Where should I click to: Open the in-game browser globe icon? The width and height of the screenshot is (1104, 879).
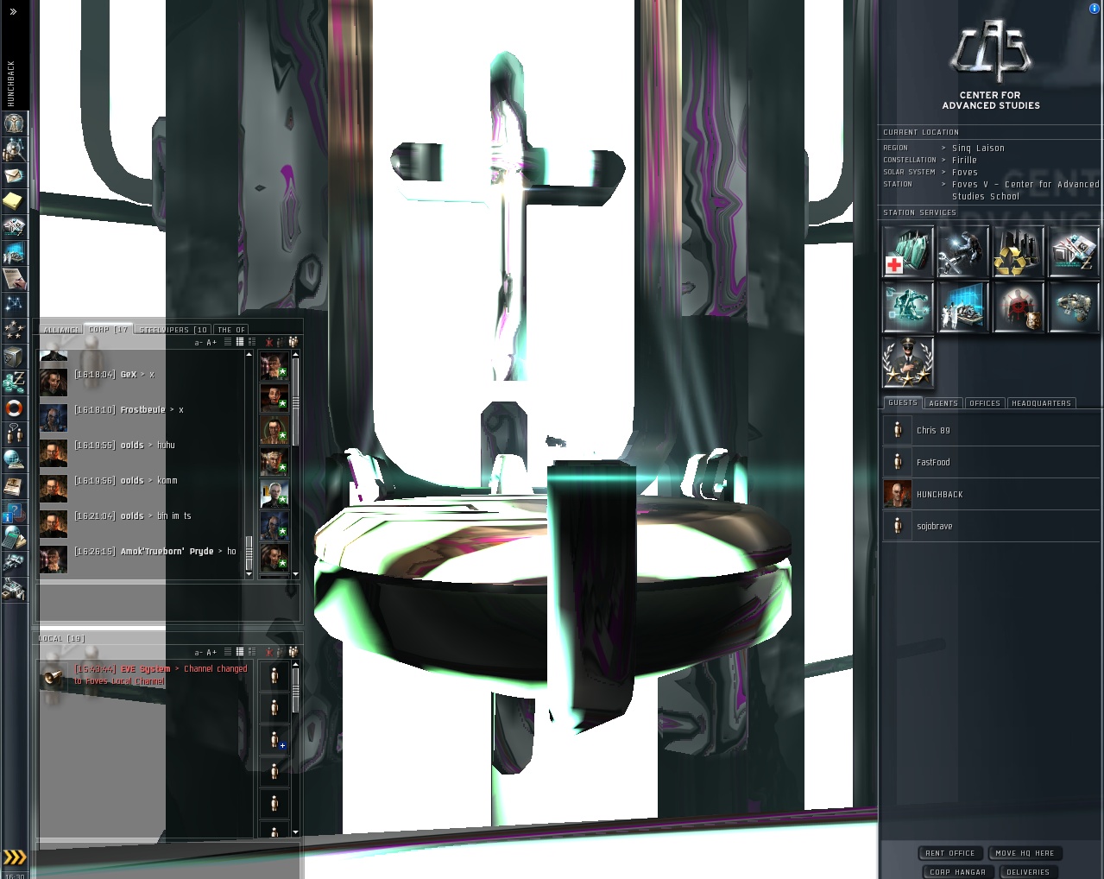point(14,459)
